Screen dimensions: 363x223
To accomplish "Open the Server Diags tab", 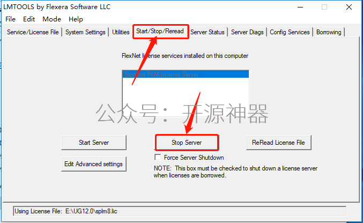I will click(x=247, y=32).
